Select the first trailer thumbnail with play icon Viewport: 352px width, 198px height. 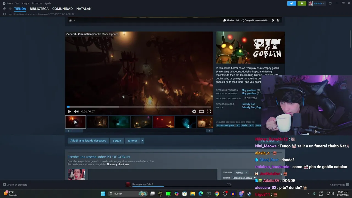[75, 122]
